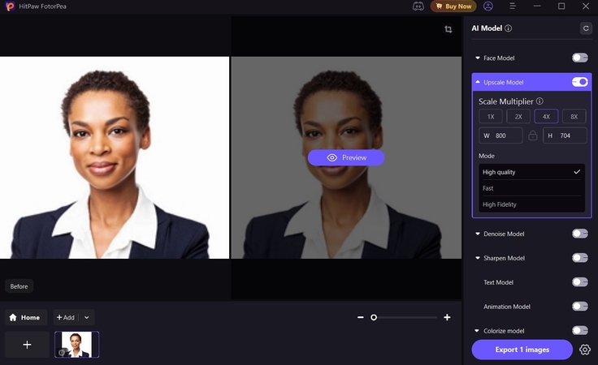The height and width of the screenshot is (365, 598).
Task: Click the Scale Multiplier info icon
Action: click(539, 101)
